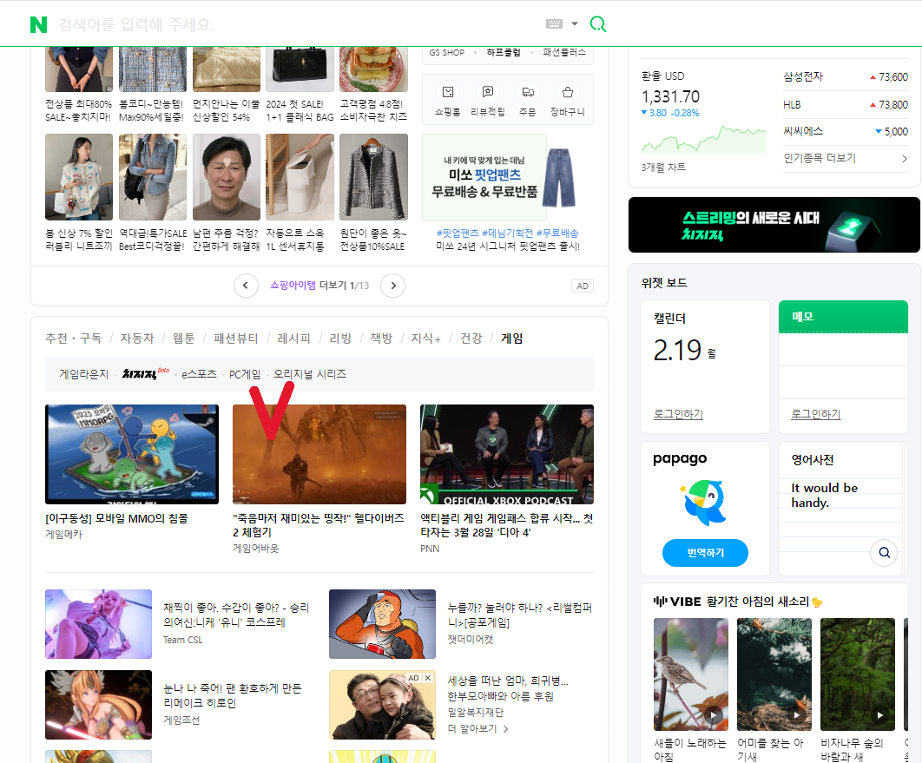Click the 삼성전자 stock row

(x=846, y=77)
